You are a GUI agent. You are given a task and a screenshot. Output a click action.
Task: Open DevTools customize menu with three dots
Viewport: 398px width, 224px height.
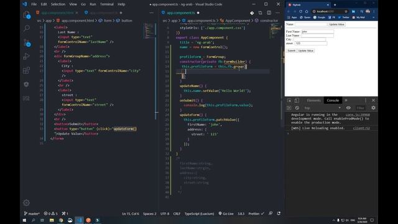(x=366, y=101)
